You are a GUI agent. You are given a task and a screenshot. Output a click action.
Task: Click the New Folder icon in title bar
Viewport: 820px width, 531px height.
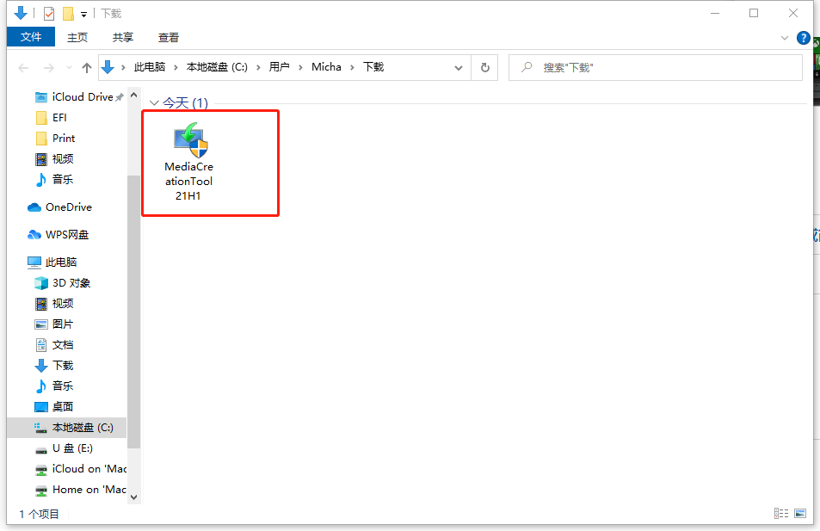click(x=68, y=14)
